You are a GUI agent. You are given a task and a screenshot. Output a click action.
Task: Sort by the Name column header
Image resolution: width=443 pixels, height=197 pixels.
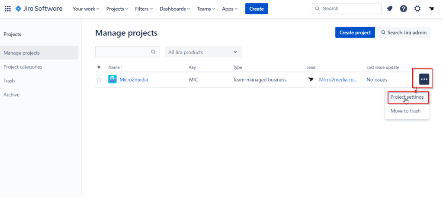click(x=116, y=68)
